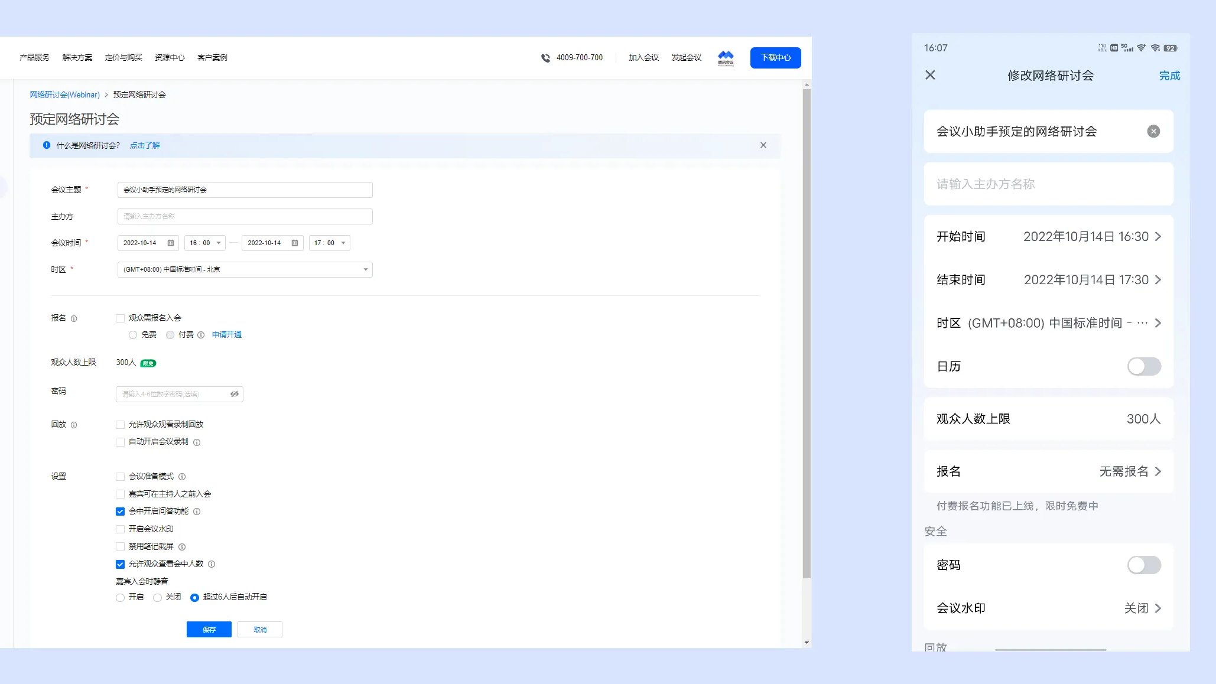This screenshot has height=684, width=1216.
Task: Click the close icon on topic field
Action: [x=1154, y=131]
